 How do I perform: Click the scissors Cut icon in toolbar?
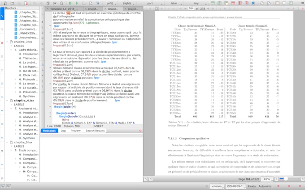pos(55,3)
